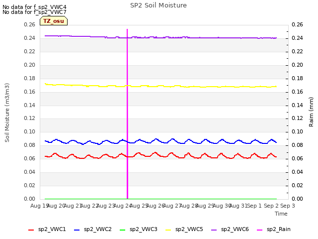This screenshot has height=239, width=318.
Task: Select the sp2_VWC2 legend entry
Action: click(93, 230)
